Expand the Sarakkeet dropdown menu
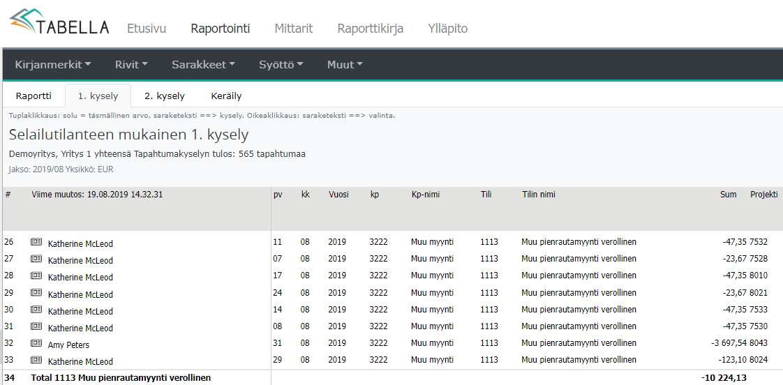The width and height of the screenshot is (783, 385). point(203,65)
